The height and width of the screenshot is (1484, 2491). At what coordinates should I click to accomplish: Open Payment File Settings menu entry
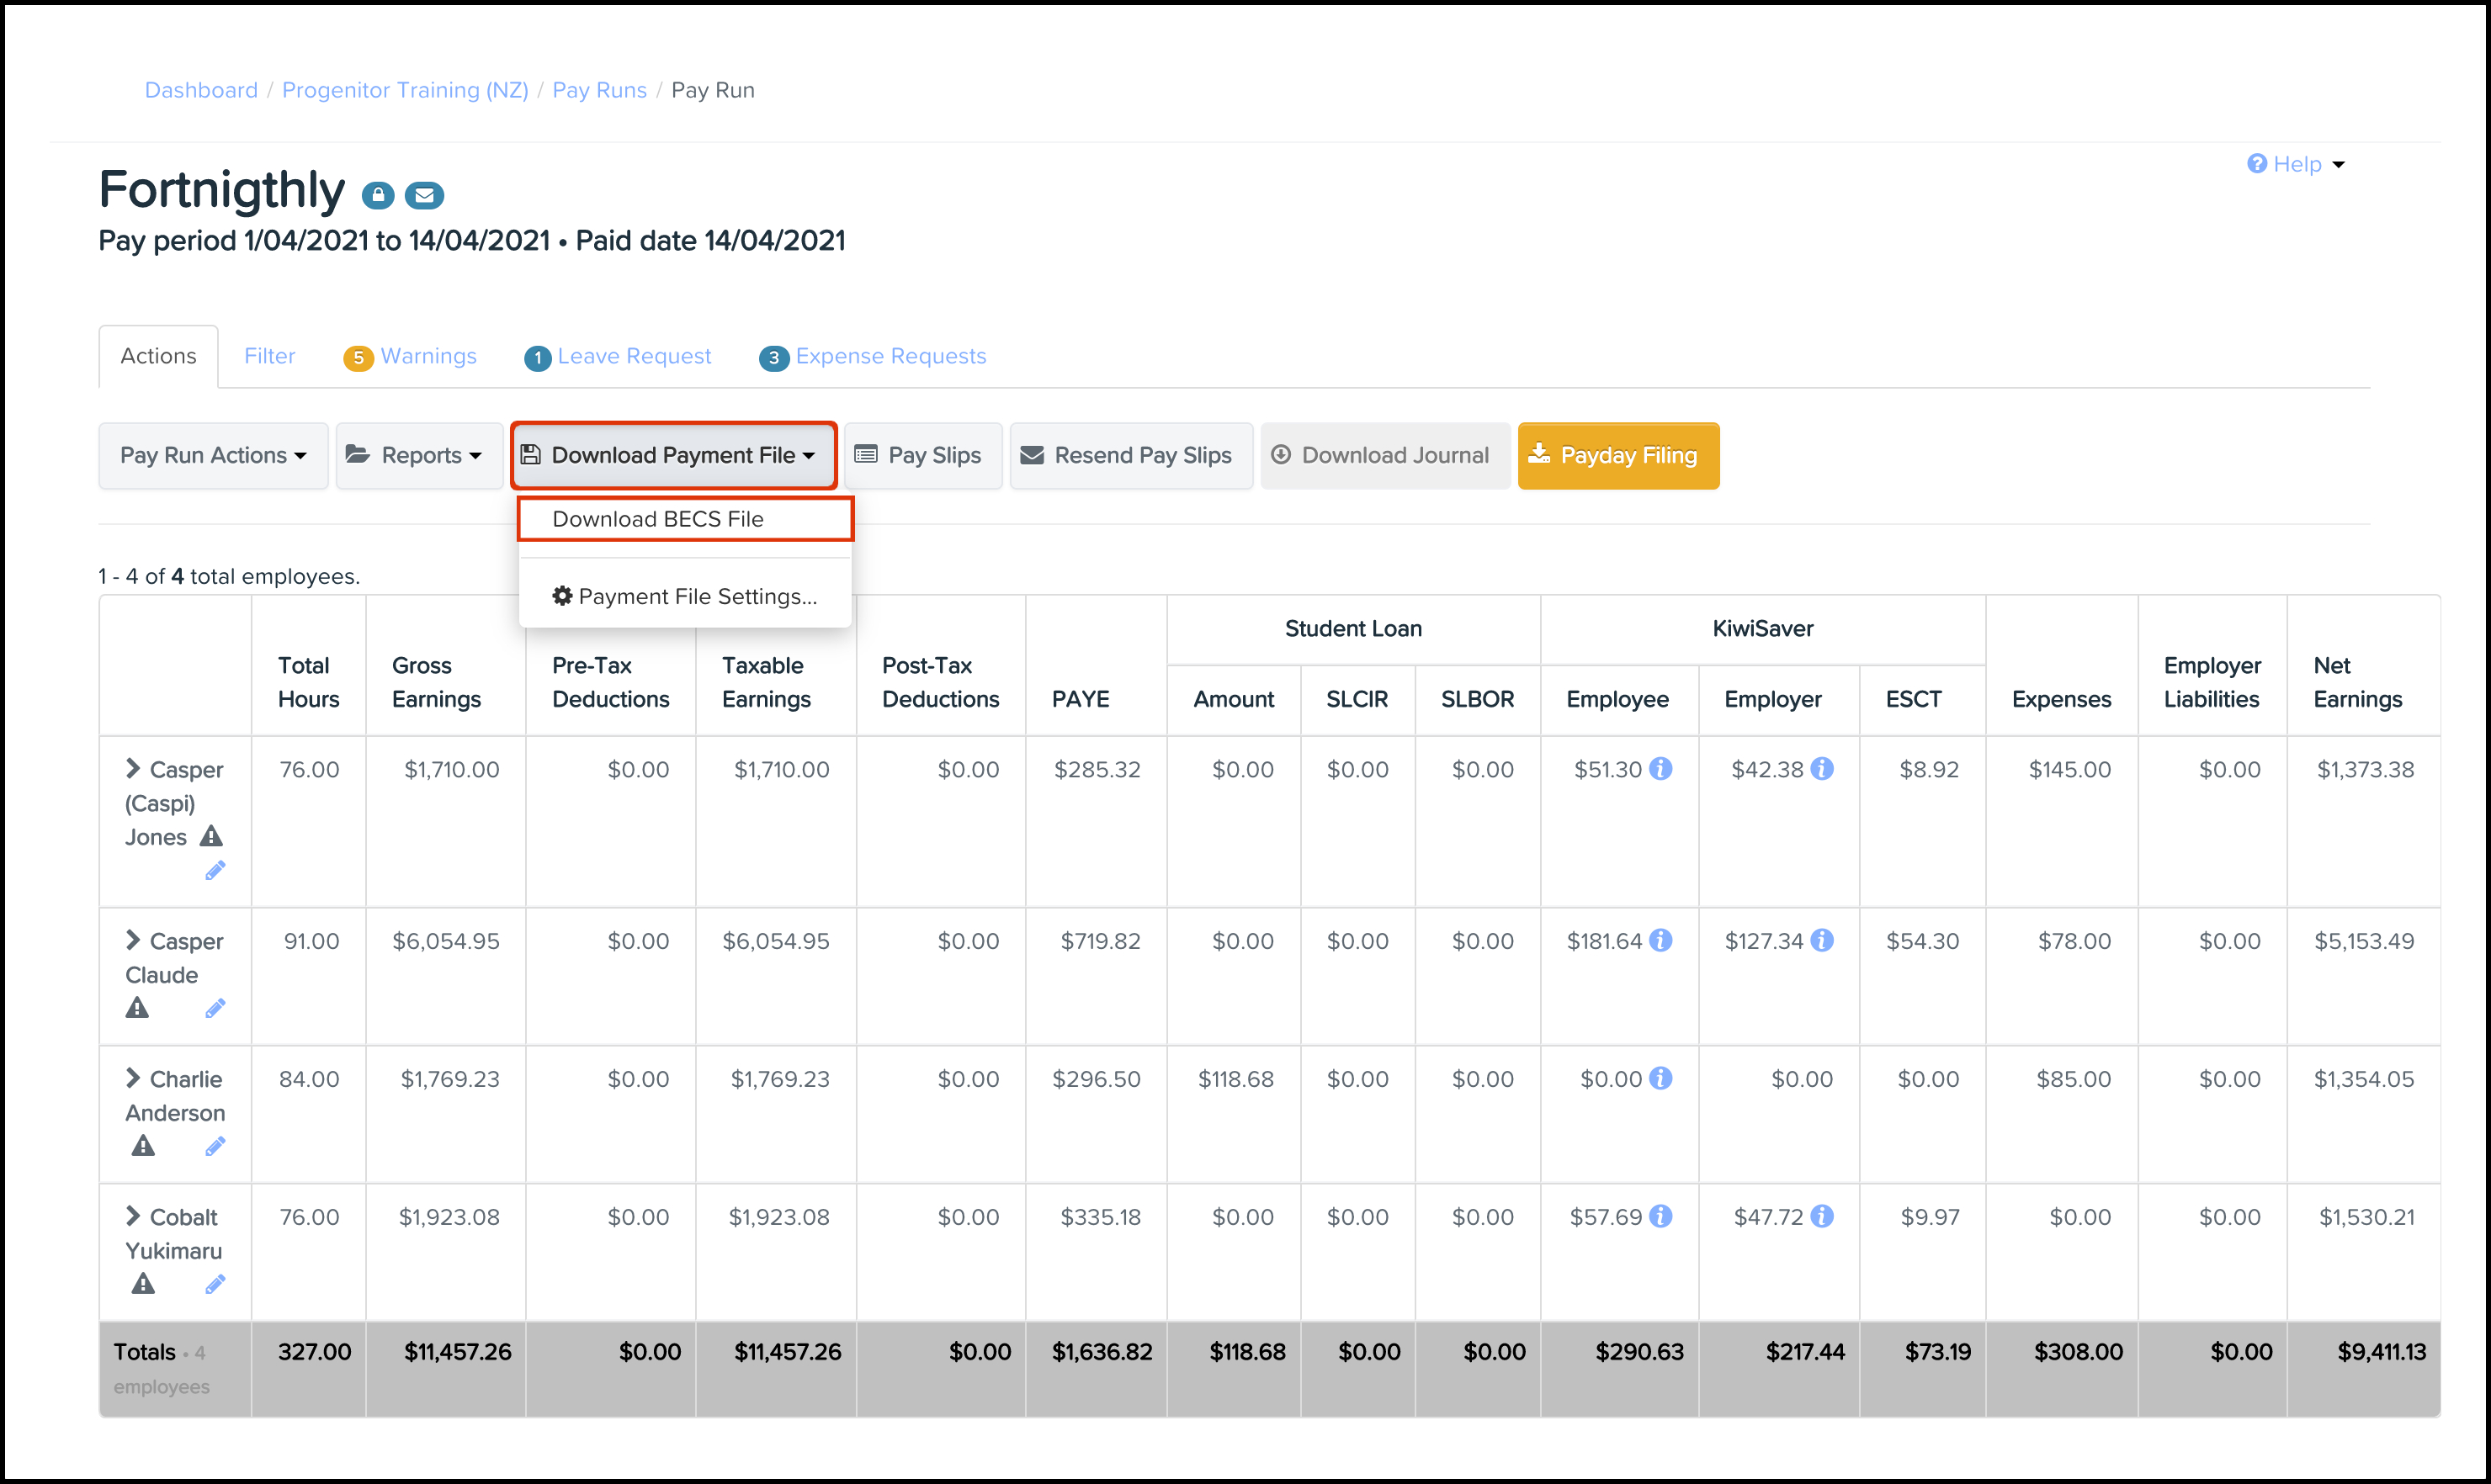684,596
